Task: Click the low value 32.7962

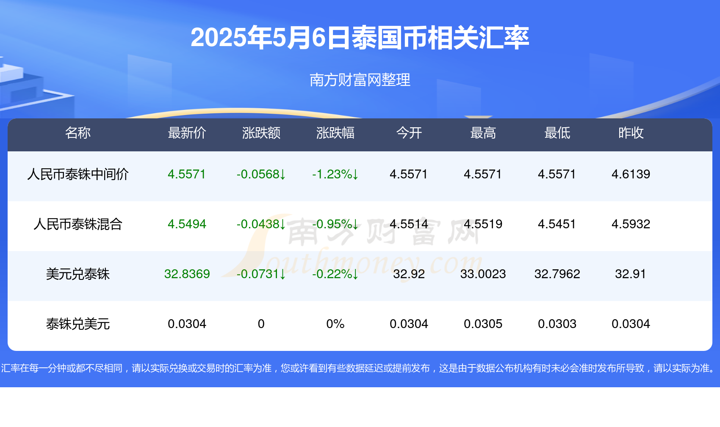Action: [x=557, y=274]
